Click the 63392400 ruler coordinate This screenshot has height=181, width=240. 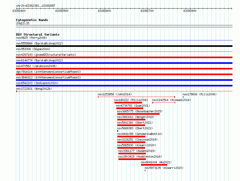(x=19, y=11)
